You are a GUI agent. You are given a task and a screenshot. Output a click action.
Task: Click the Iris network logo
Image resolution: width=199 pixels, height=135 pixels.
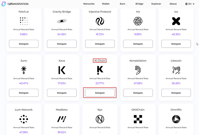point(138,21)
